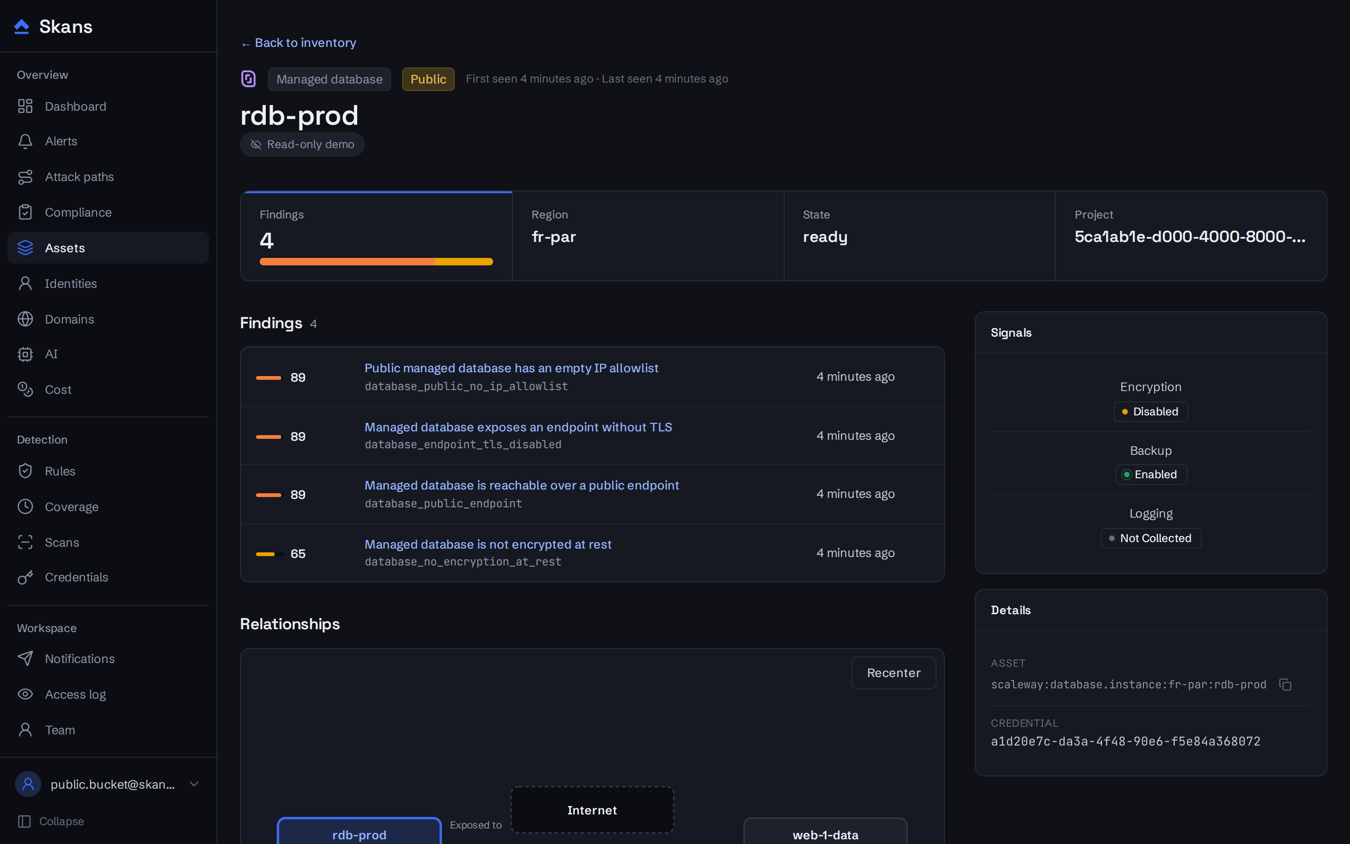Click the State value ready

coord(825,237)
